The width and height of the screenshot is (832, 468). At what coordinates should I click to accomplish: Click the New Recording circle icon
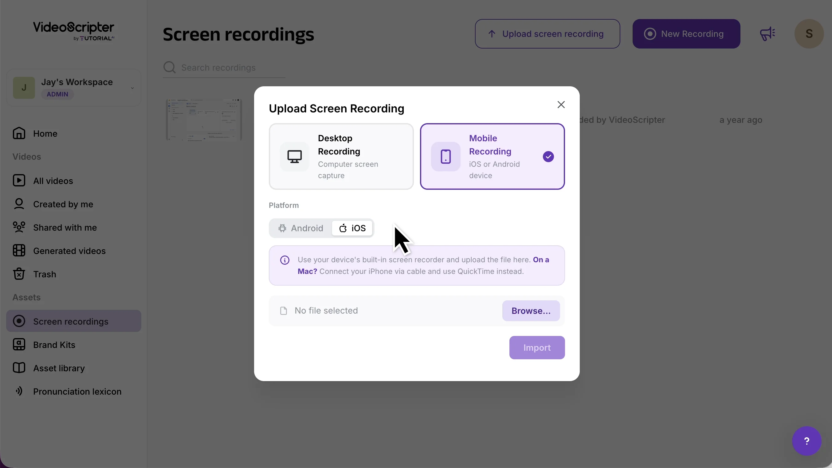pyautogui.click(x=650, y=34)
